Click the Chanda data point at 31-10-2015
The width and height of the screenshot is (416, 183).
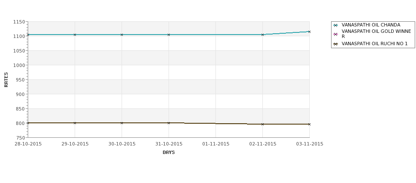169,35
